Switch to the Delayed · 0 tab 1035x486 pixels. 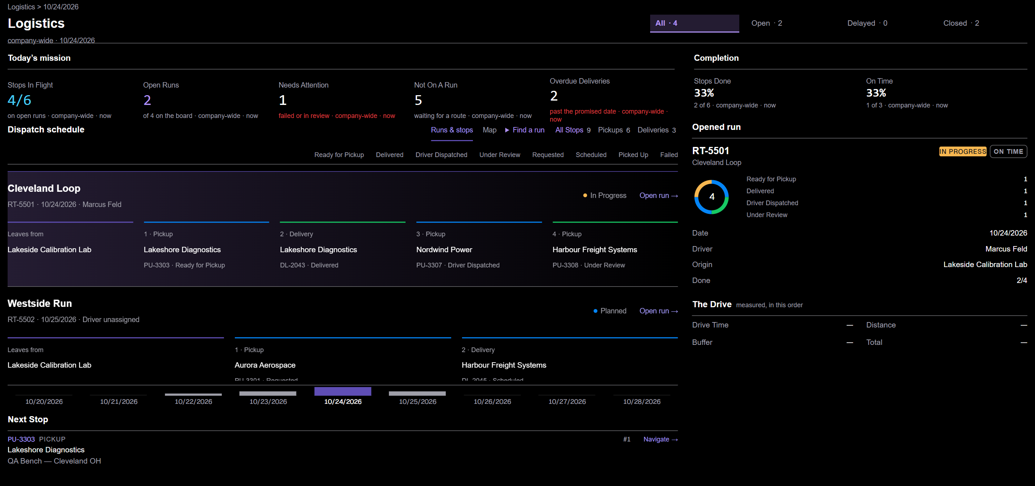[886, 23]
